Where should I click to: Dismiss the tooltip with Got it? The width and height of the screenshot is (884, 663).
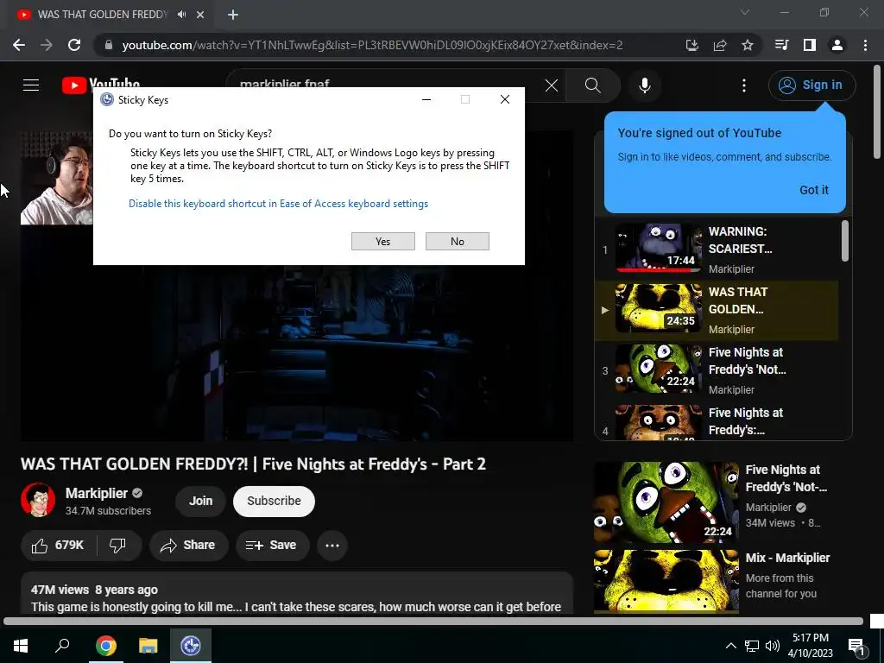pos(813,190)
